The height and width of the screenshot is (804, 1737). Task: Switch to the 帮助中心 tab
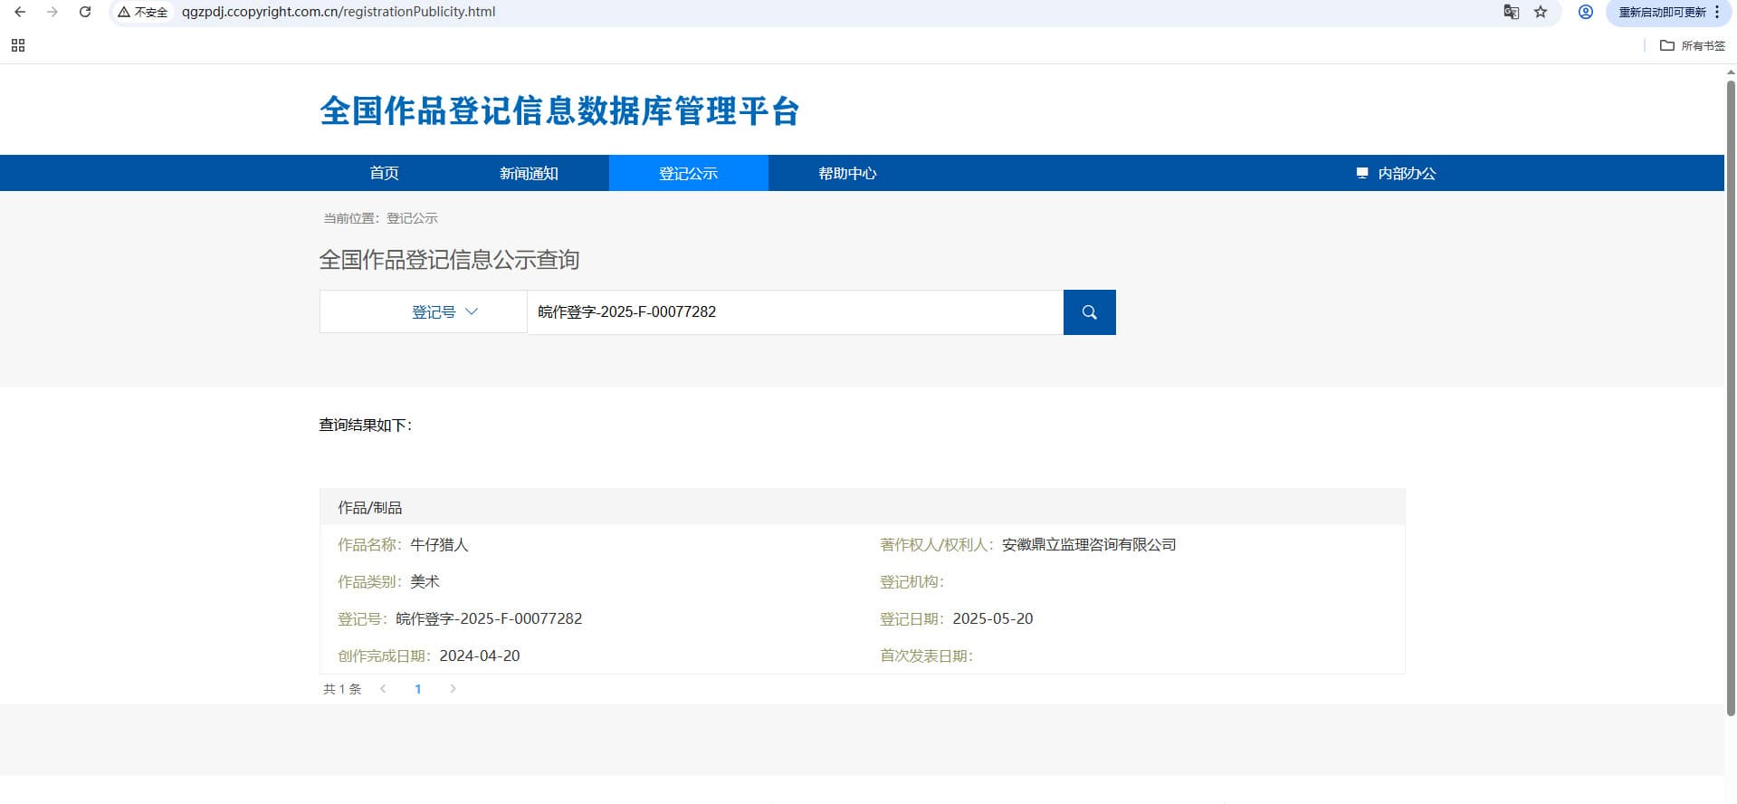[x=847, y=173]
